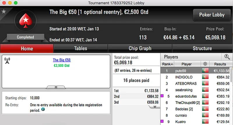Image resolution: width=233 pixels, height=125 pixels.
Task: Open the Chip Graph tab
Action: [x=140, y=48]
